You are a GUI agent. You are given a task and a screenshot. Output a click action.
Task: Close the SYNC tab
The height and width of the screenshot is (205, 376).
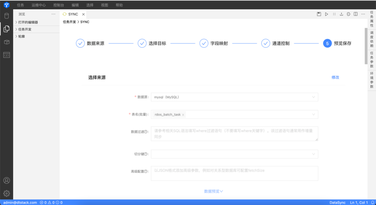tap(84, 14)
